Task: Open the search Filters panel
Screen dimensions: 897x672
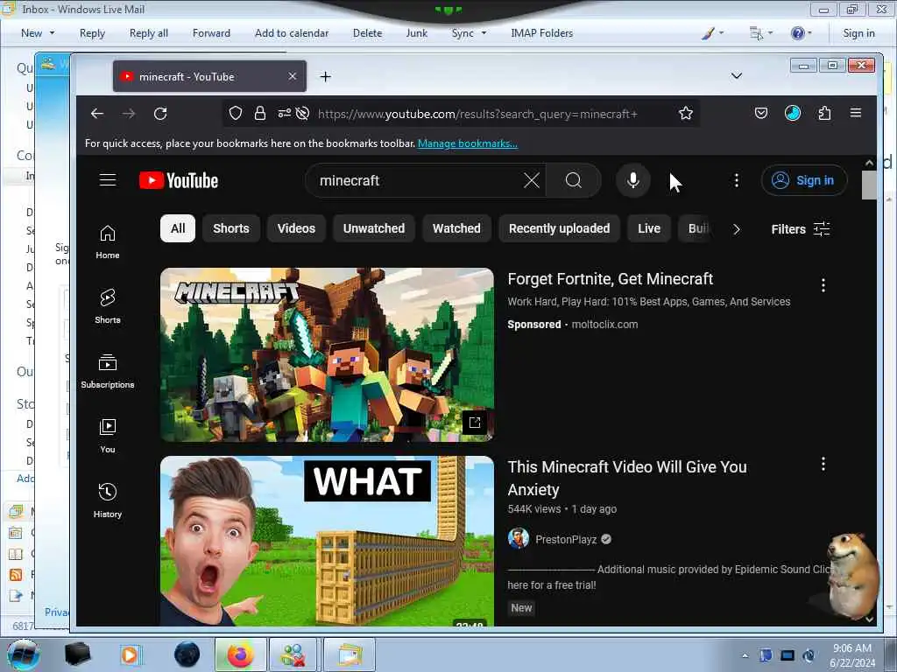Action: [800, 229]
